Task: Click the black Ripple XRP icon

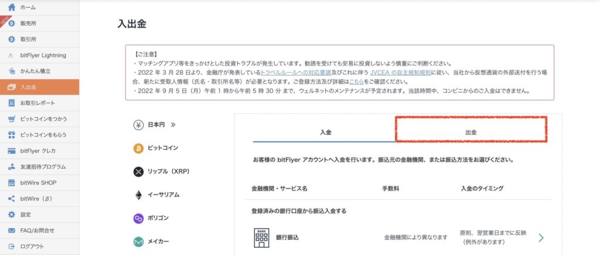Action: 138,172
